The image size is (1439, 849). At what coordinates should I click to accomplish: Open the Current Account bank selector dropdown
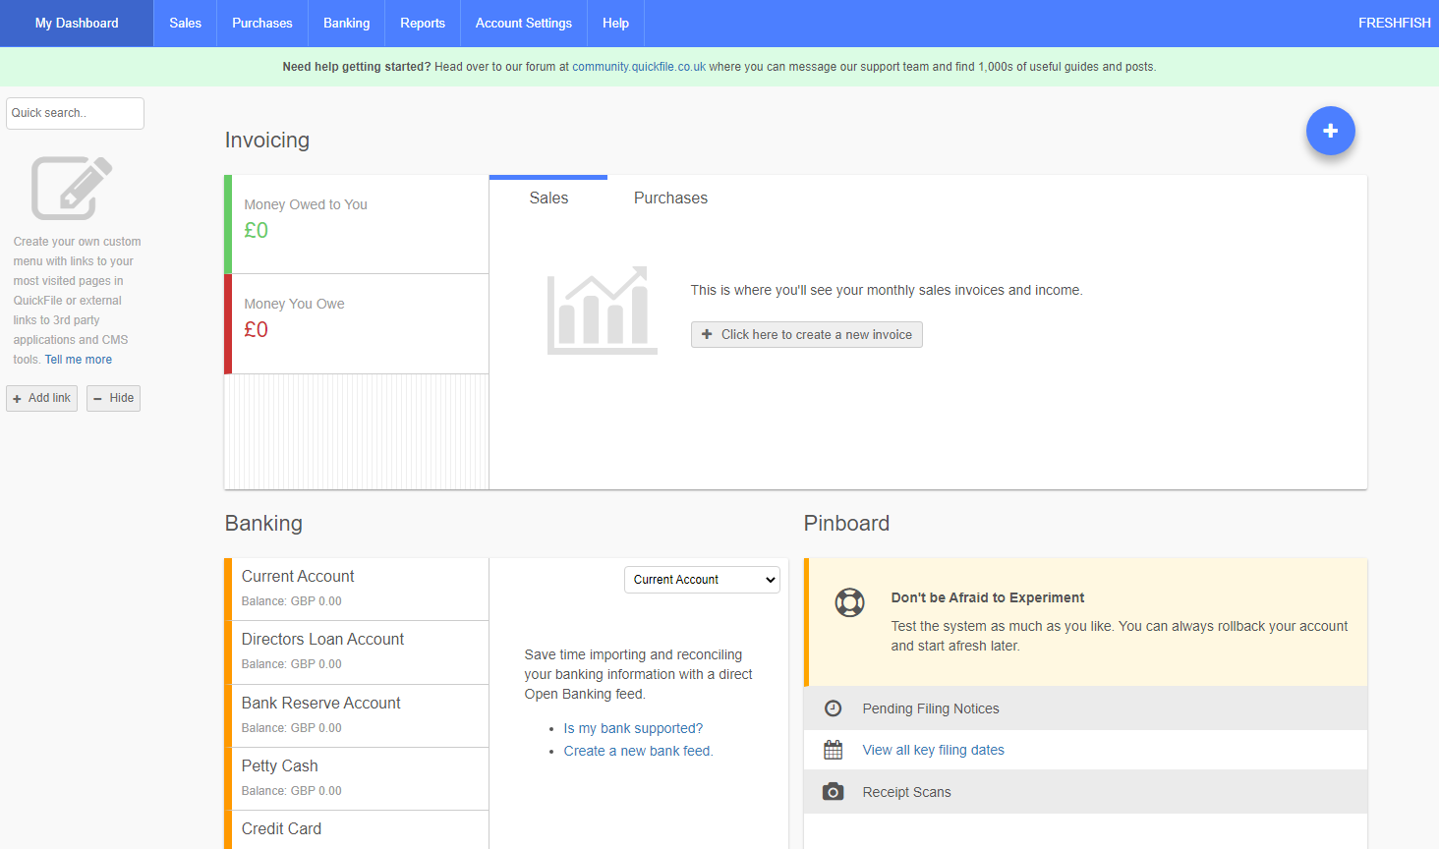[702, 580]
